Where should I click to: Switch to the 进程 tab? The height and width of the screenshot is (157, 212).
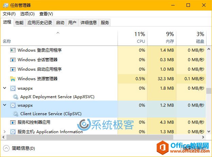pos(7,22)
